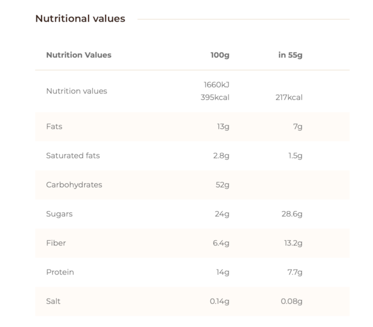Click the 28.6g sugars value
The image size is (373, 327).
click(x=292, y=214)
